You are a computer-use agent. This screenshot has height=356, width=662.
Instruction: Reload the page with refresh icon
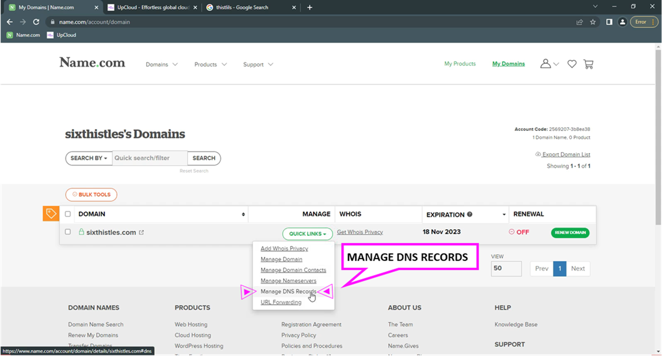pyautogui.click(x=36, y=22)
